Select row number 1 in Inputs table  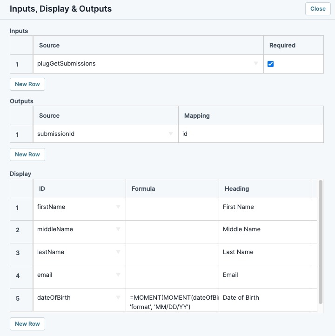click(21, 64)
